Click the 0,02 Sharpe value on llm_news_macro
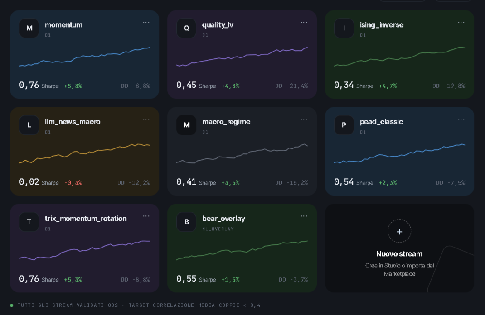 [29, 182]
